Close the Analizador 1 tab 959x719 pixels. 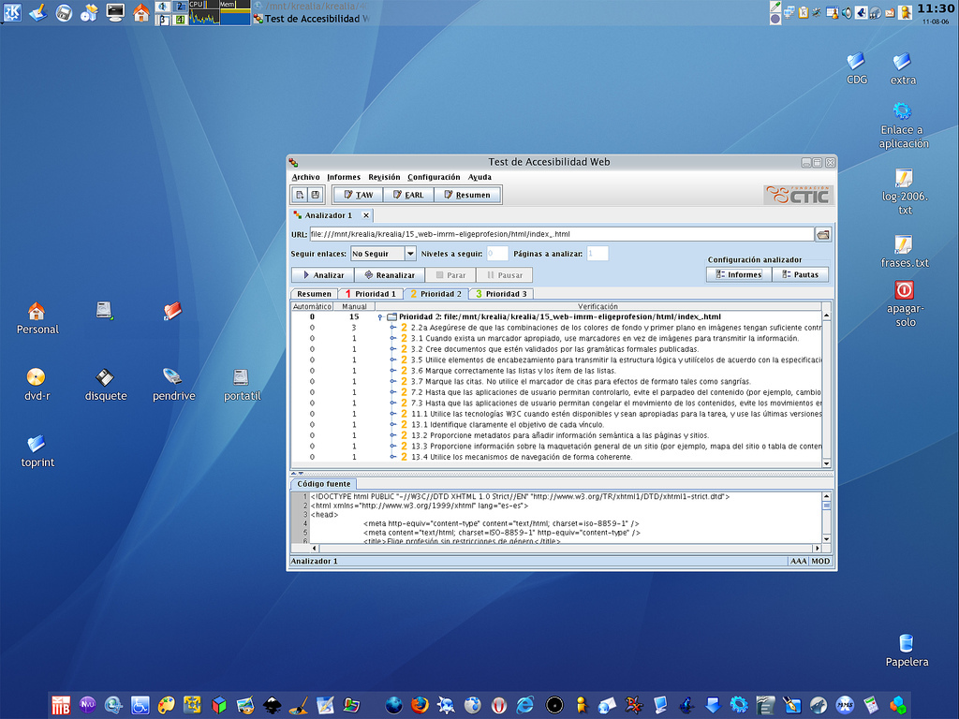tap(366, 216)
